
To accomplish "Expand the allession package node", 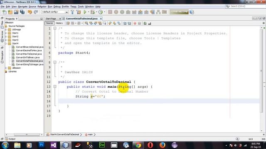I will pos(6,68).
